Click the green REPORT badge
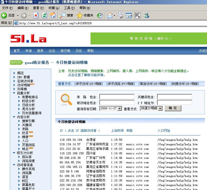Image resolution: width=207 pixels, height=190 pixels. point(16,62)
